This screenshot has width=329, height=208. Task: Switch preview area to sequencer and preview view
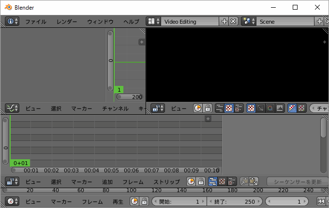pyautogui.click(x=239, y=108)
